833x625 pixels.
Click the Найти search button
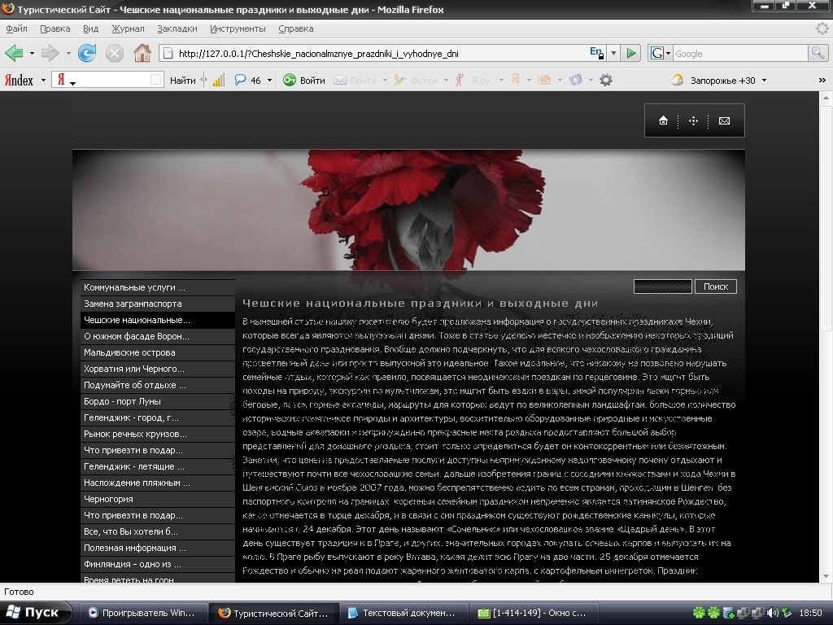(x=183, y=81)
